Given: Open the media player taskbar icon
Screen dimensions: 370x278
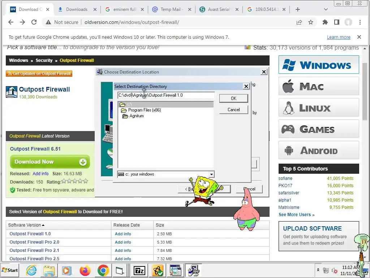Looking at the screenshot, I should coord(67,270).
